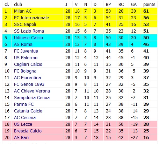Open FC Genoa 1893 club page
This screenshot has height=144, width=159.
[29, 84]
